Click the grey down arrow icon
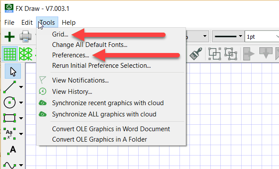279x169 pixels. (x=266, y=53)
